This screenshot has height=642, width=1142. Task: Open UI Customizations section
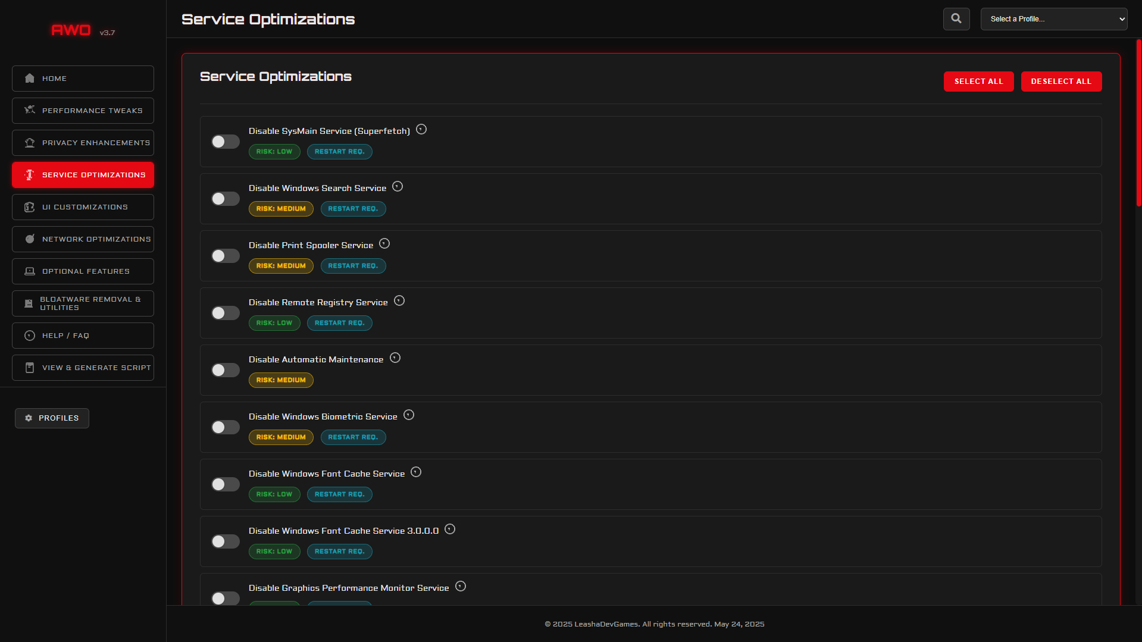pos(83,207)
